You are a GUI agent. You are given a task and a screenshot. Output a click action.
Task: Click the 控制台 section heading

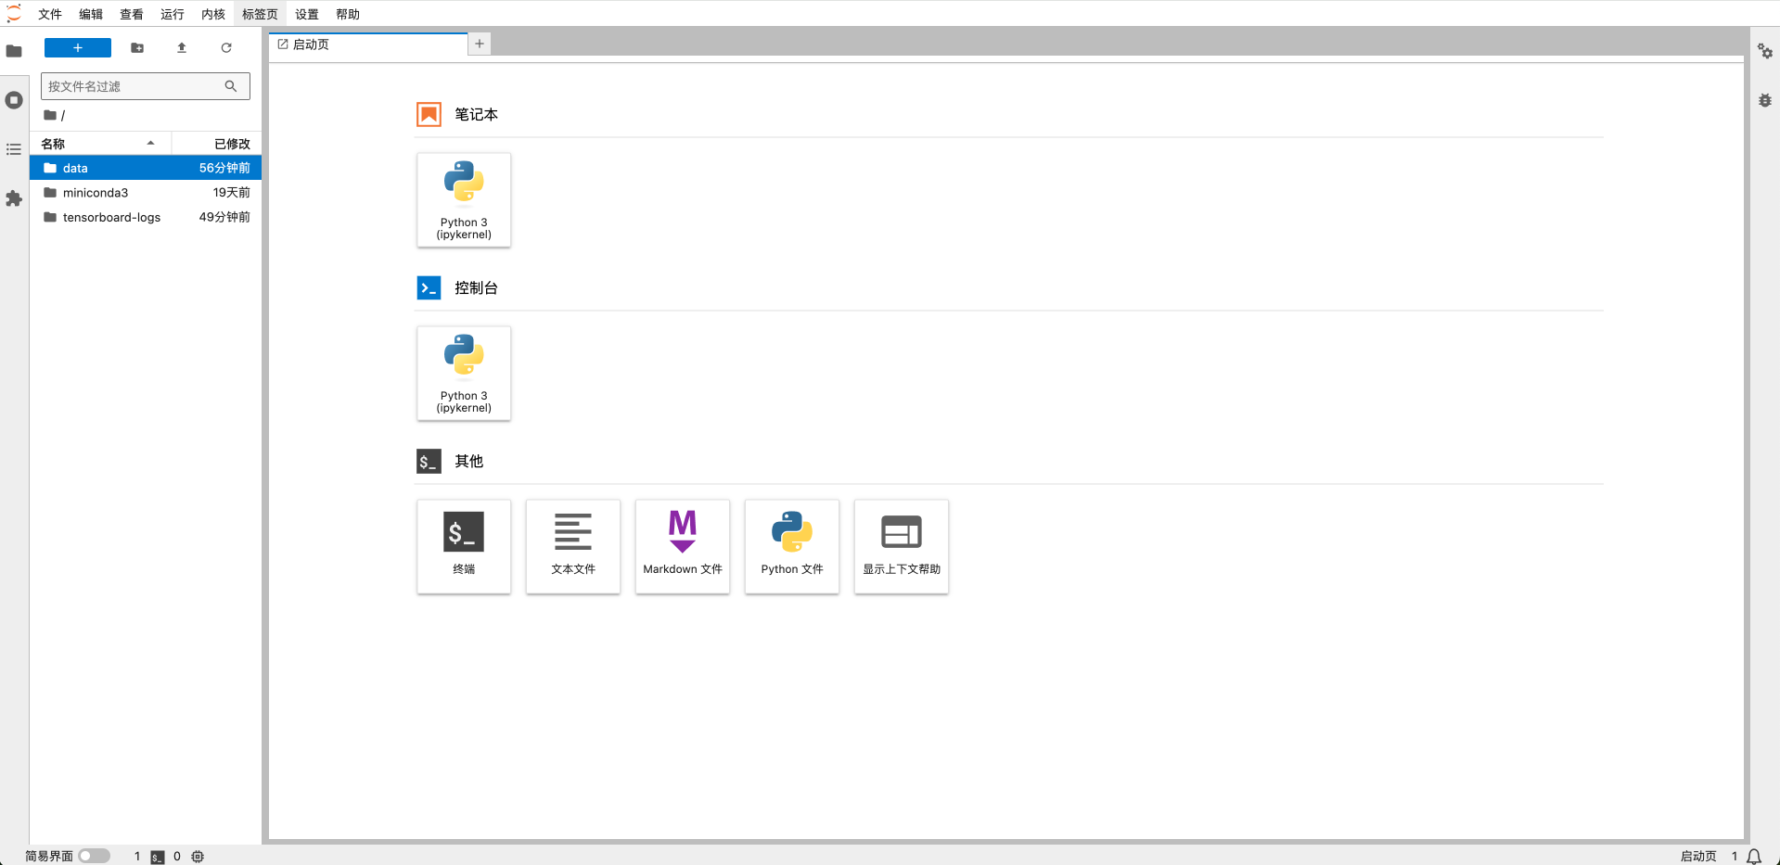pos(476,288)
